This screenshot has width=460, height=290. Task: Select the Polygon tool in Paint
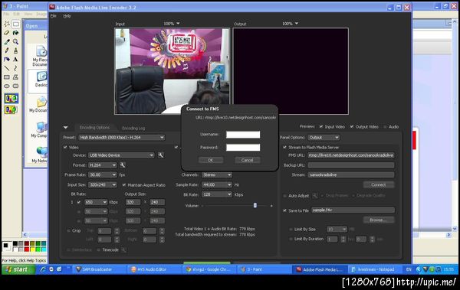15,77
